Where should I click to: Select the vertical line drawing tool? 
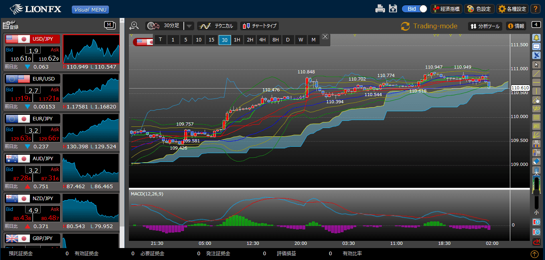pyautogui.click(x=536, y=91)
